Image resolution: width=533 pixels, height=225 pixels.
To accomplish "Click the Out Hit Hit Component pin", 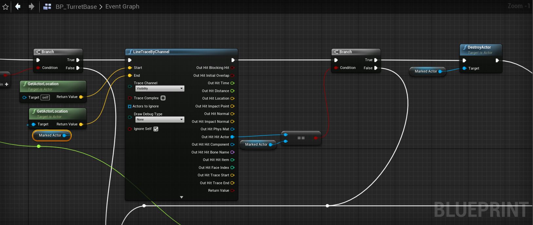I will tap(232, 144).
